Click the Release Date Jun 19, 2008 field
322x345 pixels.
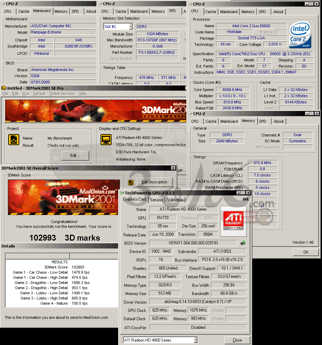click(163, 234)
